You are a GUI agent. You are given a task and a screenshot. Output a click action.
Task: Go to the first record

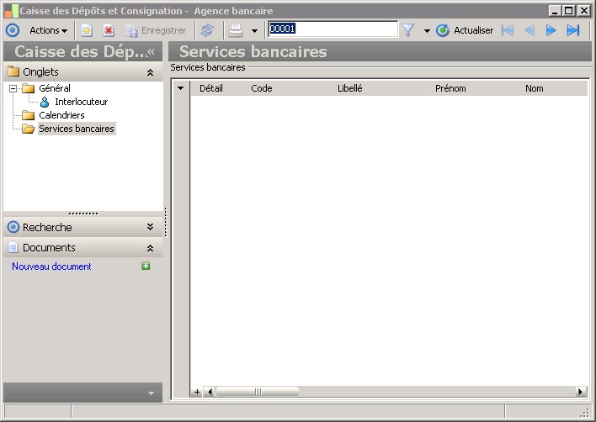click(x=508, y=30)
